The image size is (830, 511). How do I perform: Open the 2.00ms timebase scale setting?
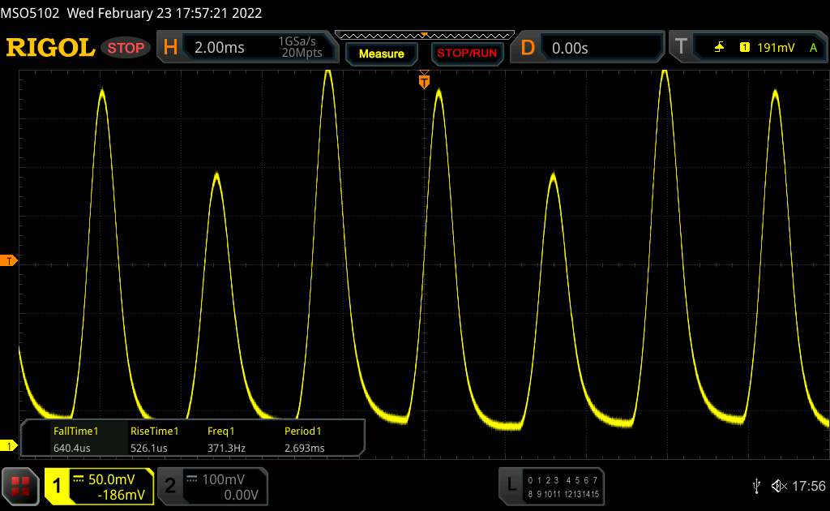pos(219,48)
